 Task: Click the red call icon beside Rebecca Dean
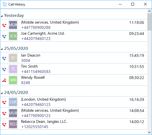tap(4, 124)
